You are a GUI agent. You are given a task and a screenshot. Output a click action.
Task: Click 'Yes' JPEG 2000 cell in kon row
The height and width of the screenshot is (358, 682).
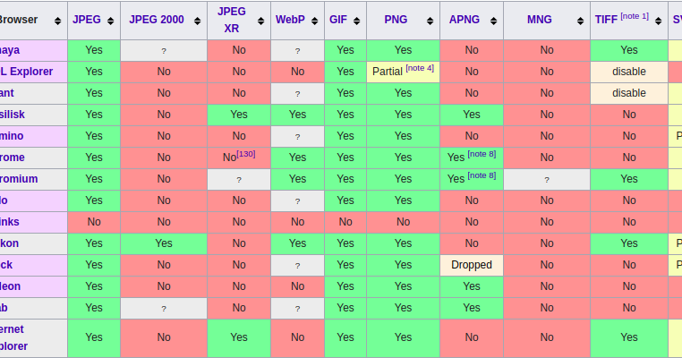[164, 243]
